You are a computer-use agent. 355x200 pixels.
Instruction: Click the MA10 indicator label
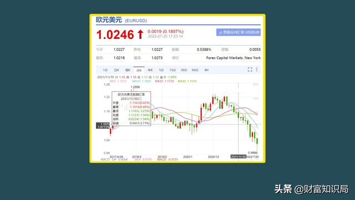click(x=141, y=81)
